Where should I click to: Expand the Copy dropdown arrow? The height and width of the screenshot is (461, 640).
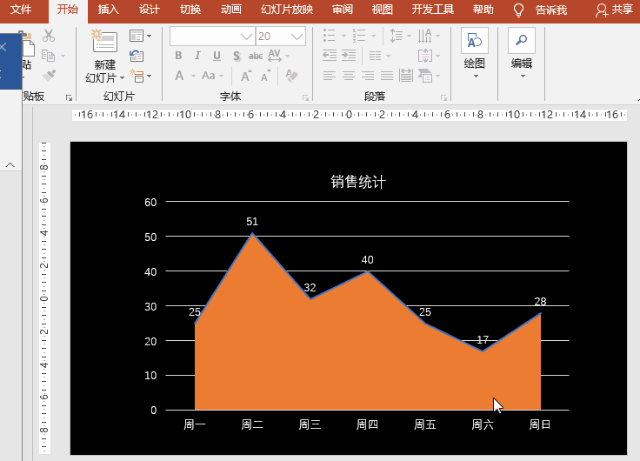(63, 56)
